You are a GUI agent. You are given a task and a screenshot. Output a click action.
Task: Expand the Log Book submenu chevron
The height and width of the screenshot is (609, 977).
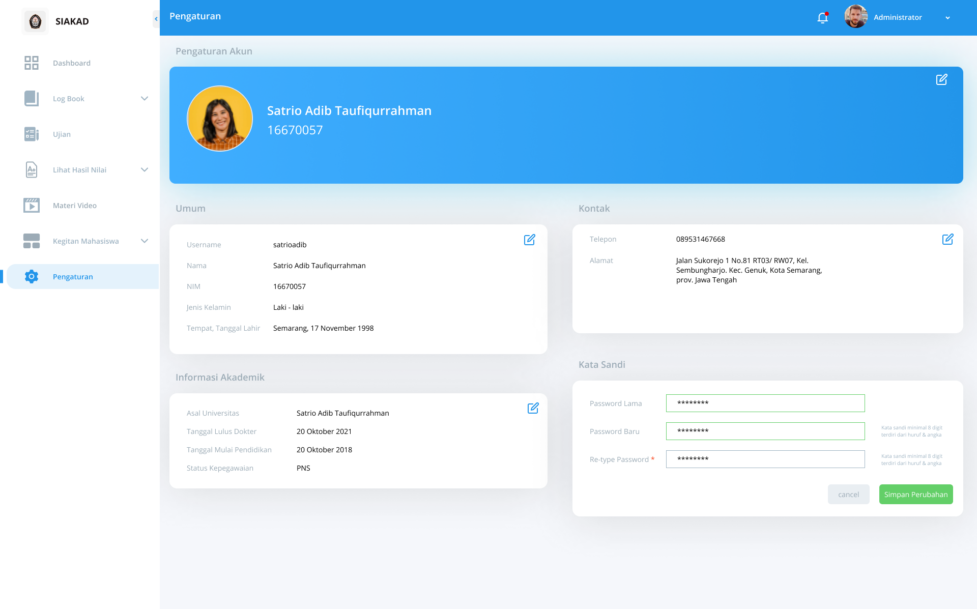click(145, 99)
